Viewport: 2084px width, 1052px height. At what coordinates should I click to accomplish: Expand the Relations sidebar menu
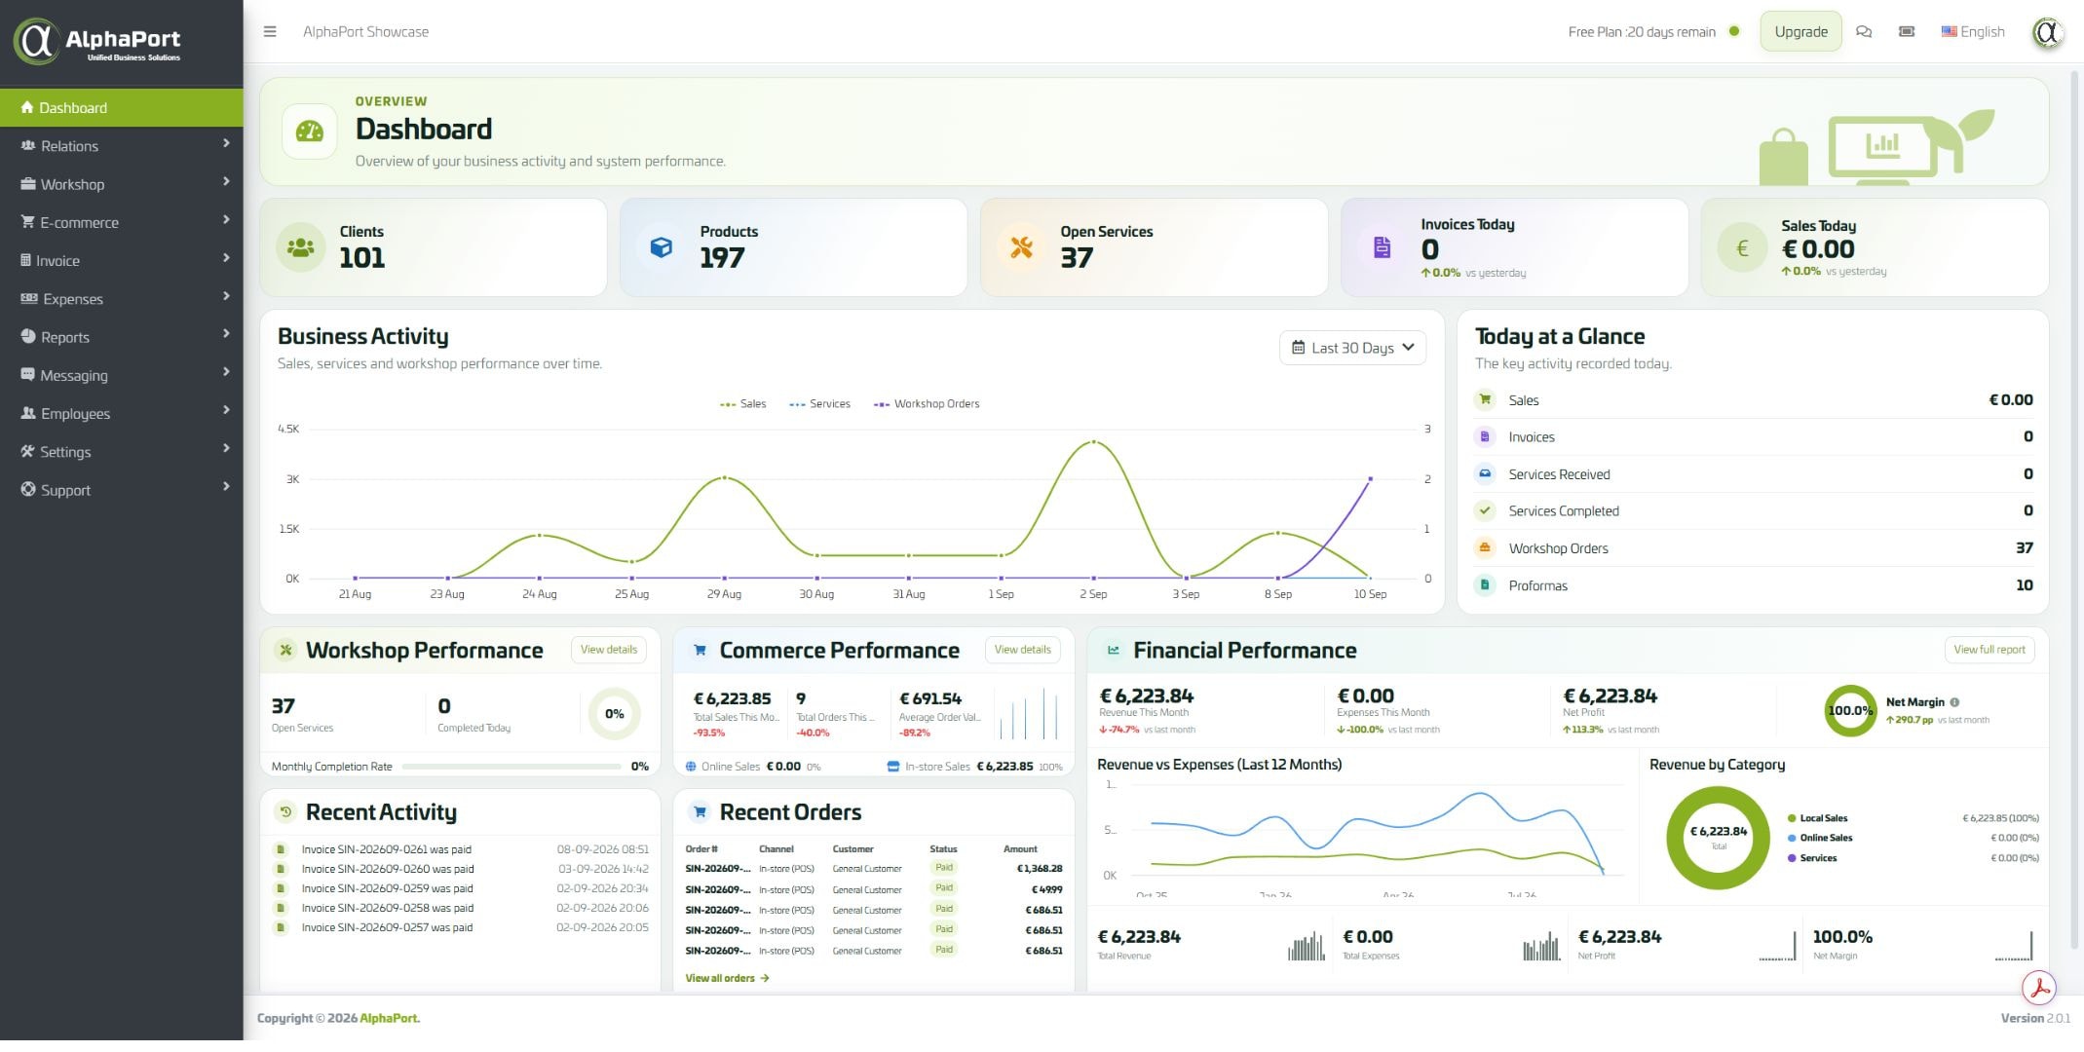(x=122, y=146)
